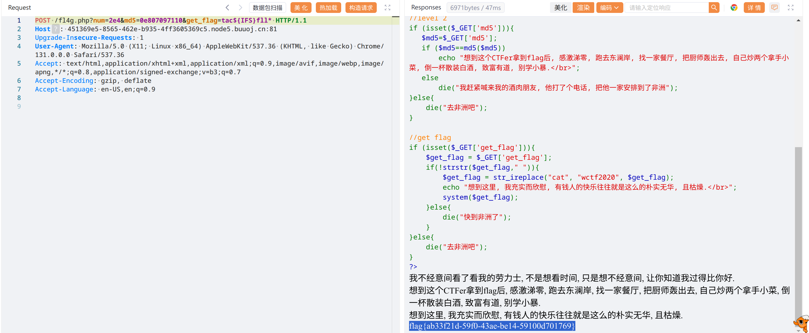Image resolution: width=809 pixels, height=333 pixels.
Task: Click the Request panel title
Action: [19, 8]
